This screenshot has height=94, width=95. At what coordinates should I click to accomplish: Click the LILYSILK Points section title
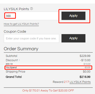point(16,9)
